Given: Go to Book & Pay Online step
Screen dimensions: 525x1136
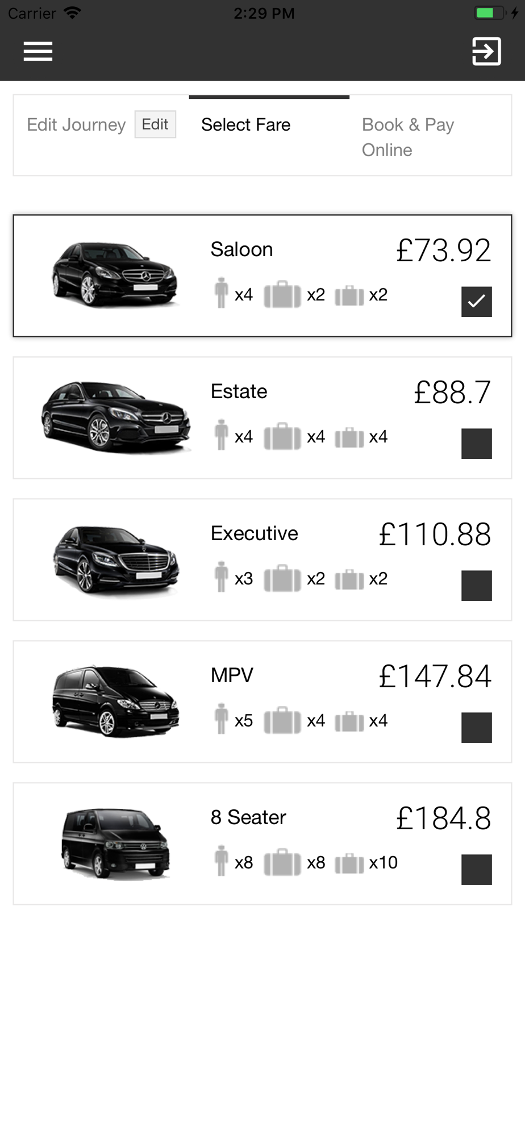Looking at the screenshot, I should [408, 137].
